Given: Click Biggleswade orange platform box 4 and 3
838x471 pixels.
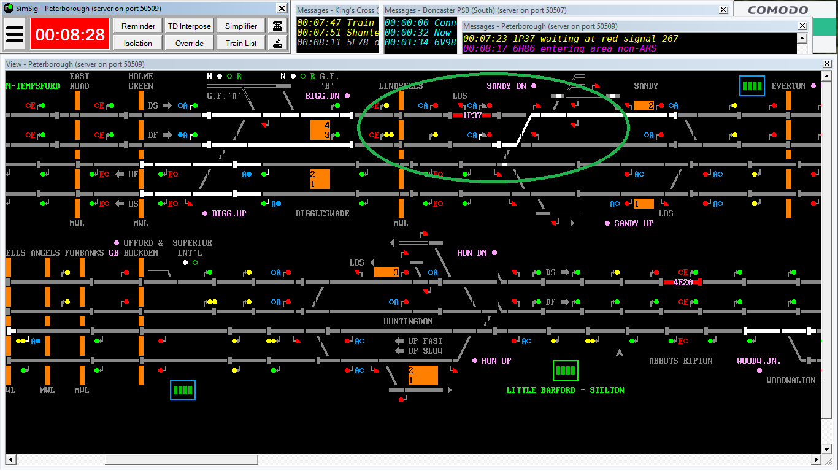Looking at the screenshot, I should (x=320, y=130).
